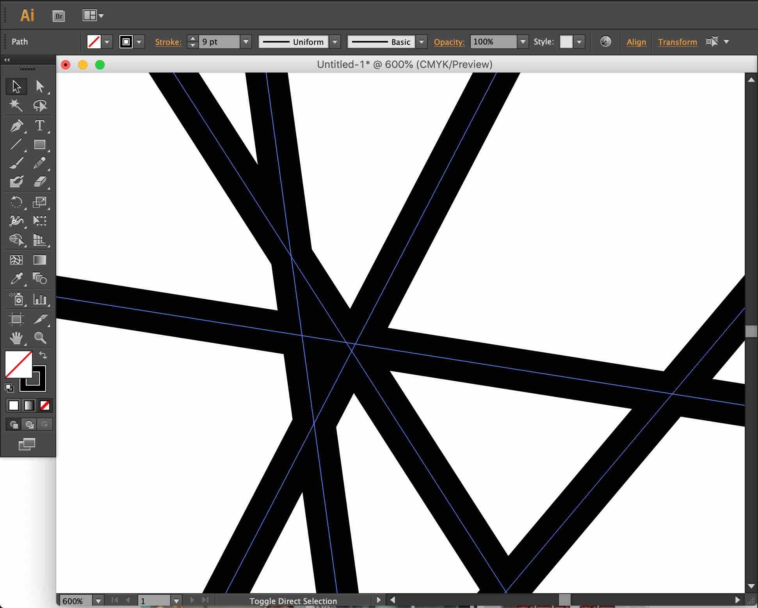The height and width of the screenshot is (608, 758).
Task: Open the Align panel link
Action: click(x=636, y=42)
